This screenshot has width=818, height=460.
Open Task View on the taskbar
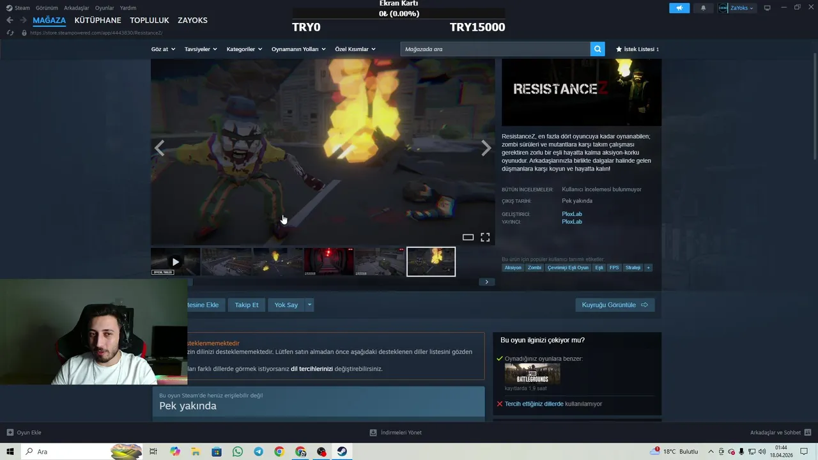coord(153,452)
